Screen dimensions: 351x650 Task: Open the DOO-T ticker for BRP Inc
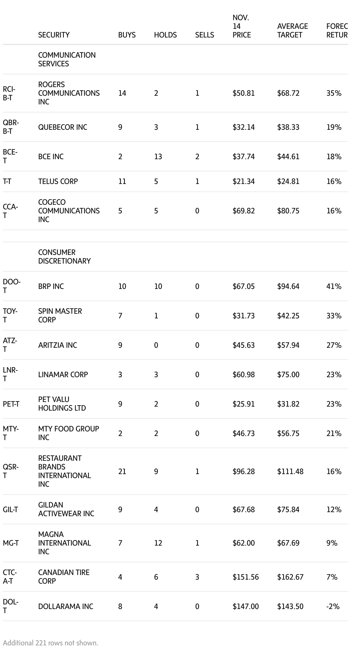pyautogui.click(x=12, y=286)
